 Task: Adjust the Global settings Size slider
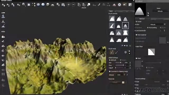coord(119,63)
